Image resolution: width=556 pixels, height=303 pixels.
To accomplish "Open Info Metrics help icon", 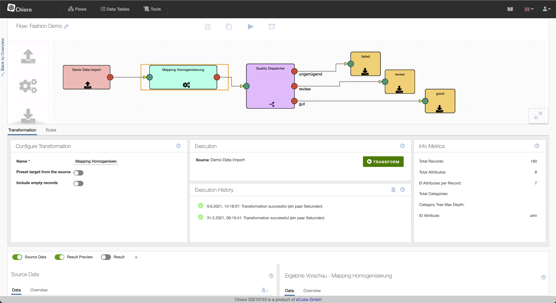I will click(x=537, y=146).
